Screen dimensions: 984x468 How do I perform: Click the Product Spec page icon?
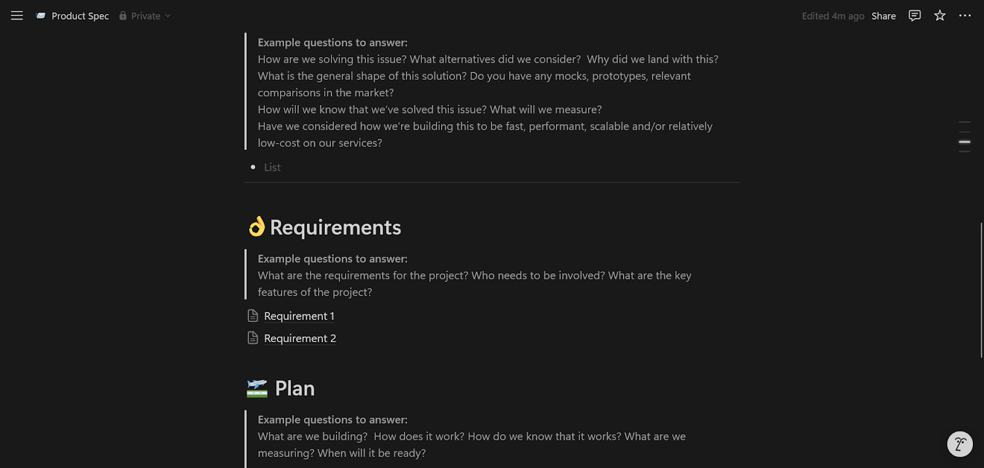point(41,16)
